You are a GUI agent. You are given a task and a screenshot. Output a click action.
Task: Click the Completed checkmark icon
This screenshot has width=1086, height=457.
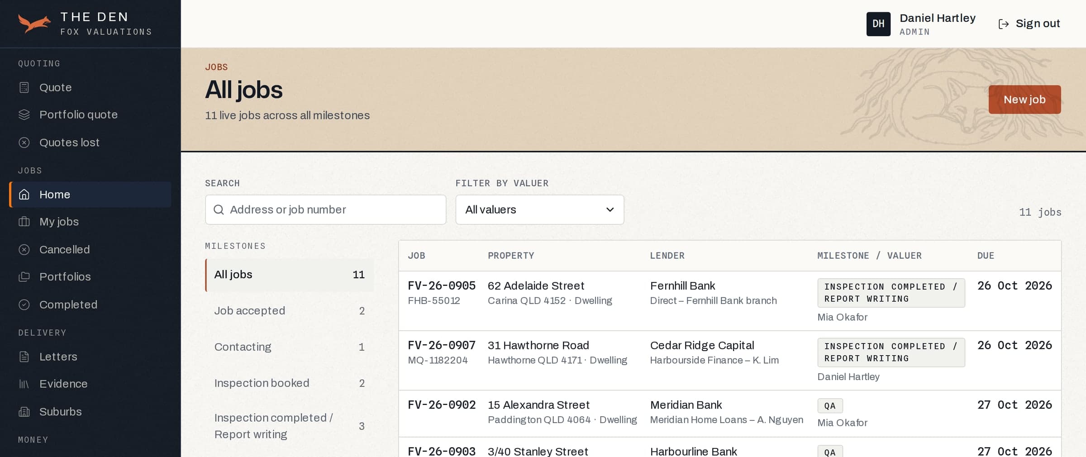[24, 305]
